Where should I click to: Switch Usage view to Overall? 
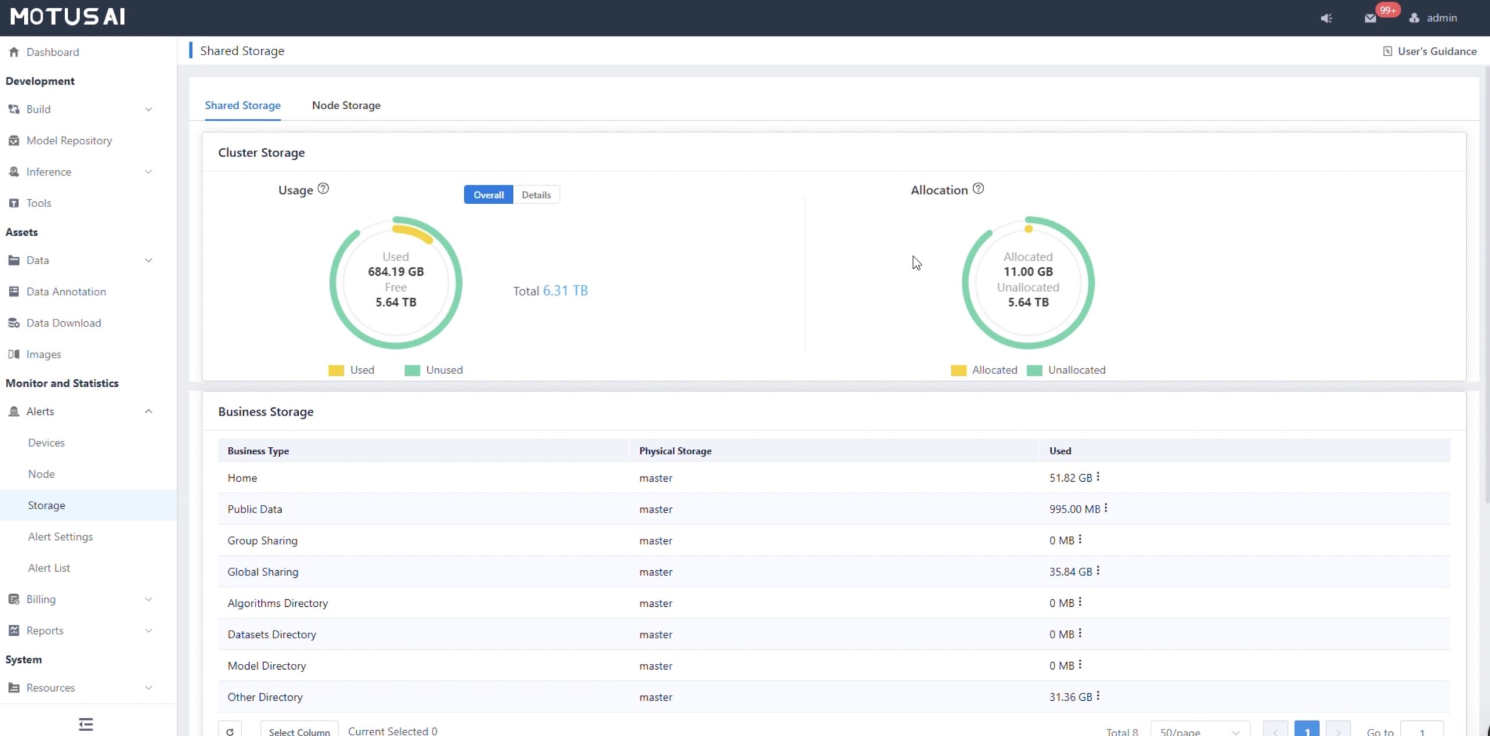tap(488, 195)
